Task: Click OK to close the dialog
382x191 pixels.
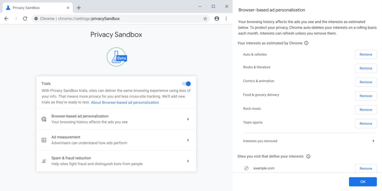Action: [363, 182]
